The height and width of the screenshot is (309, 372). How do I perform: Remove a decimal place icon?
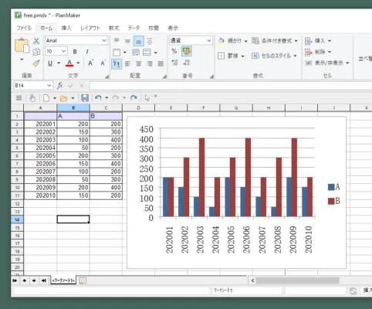coord(187,63)
